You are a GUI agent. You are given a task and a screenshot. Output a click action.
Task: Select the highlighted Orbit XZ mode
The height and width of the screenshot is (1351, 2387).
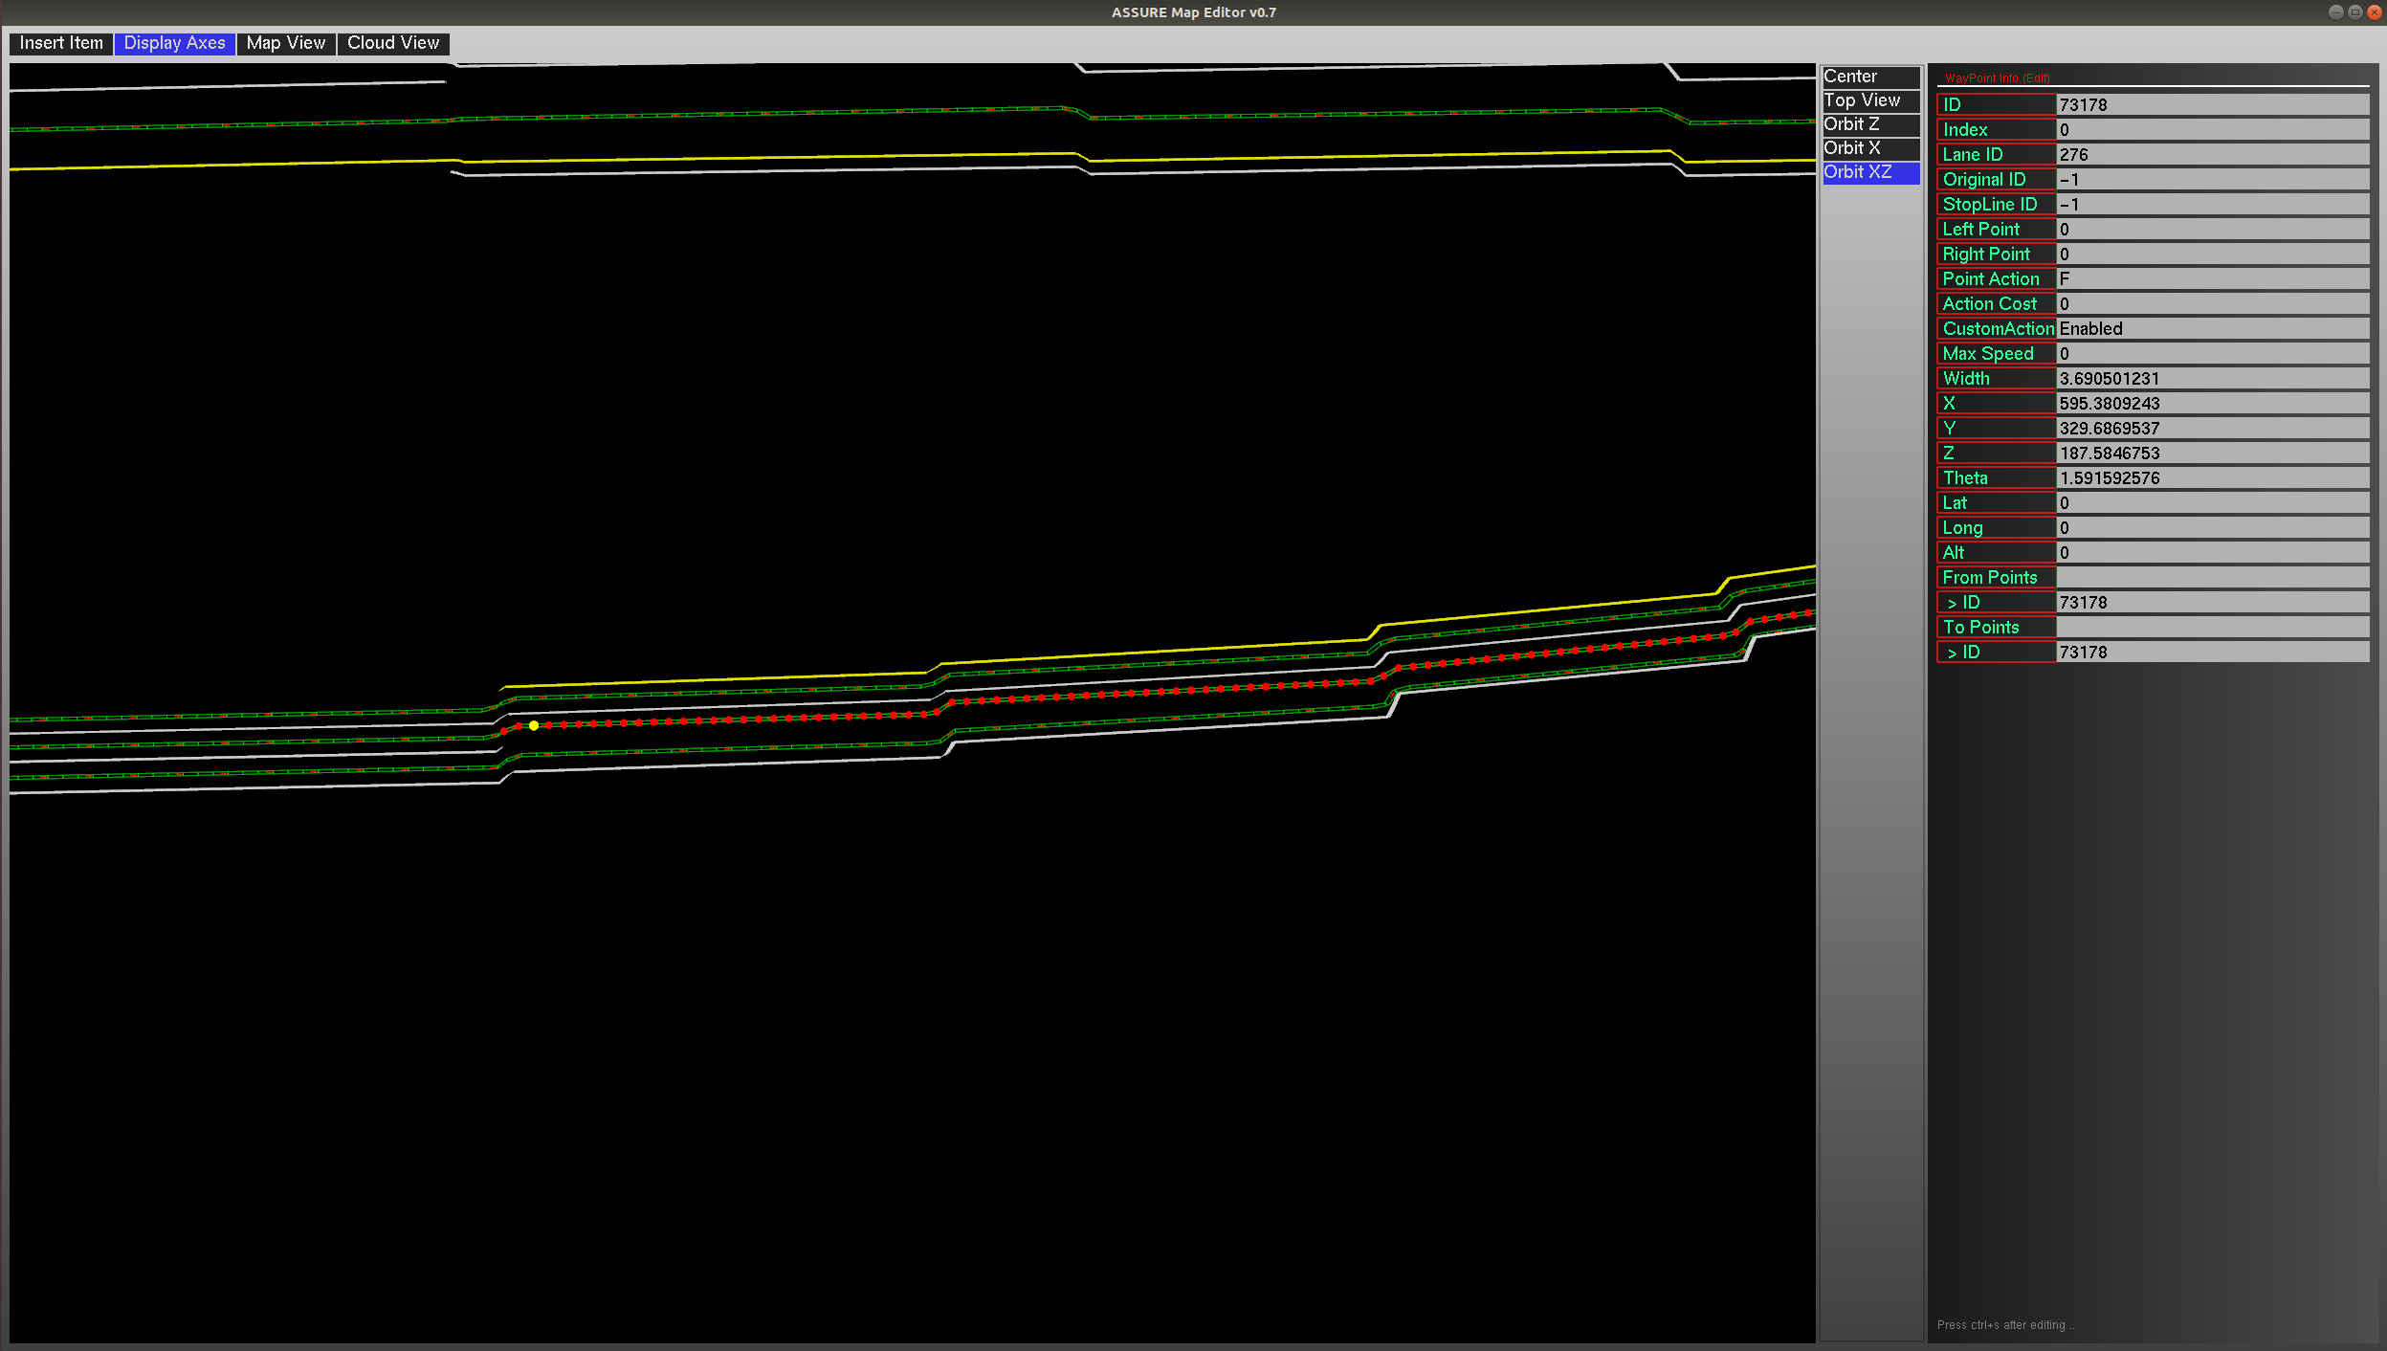coord(1870,172)
